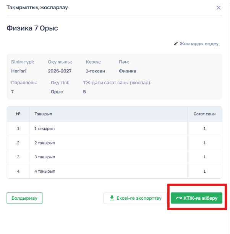Select the row 4 тақырып
230x234 pixels.
[x=115, y=171]
